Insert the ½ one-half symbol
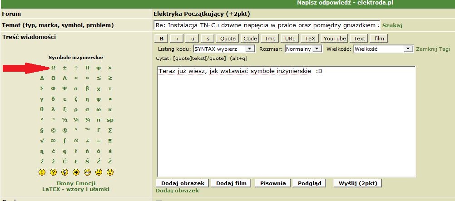Viewport: 455px width, 201px height. [64, 120]
